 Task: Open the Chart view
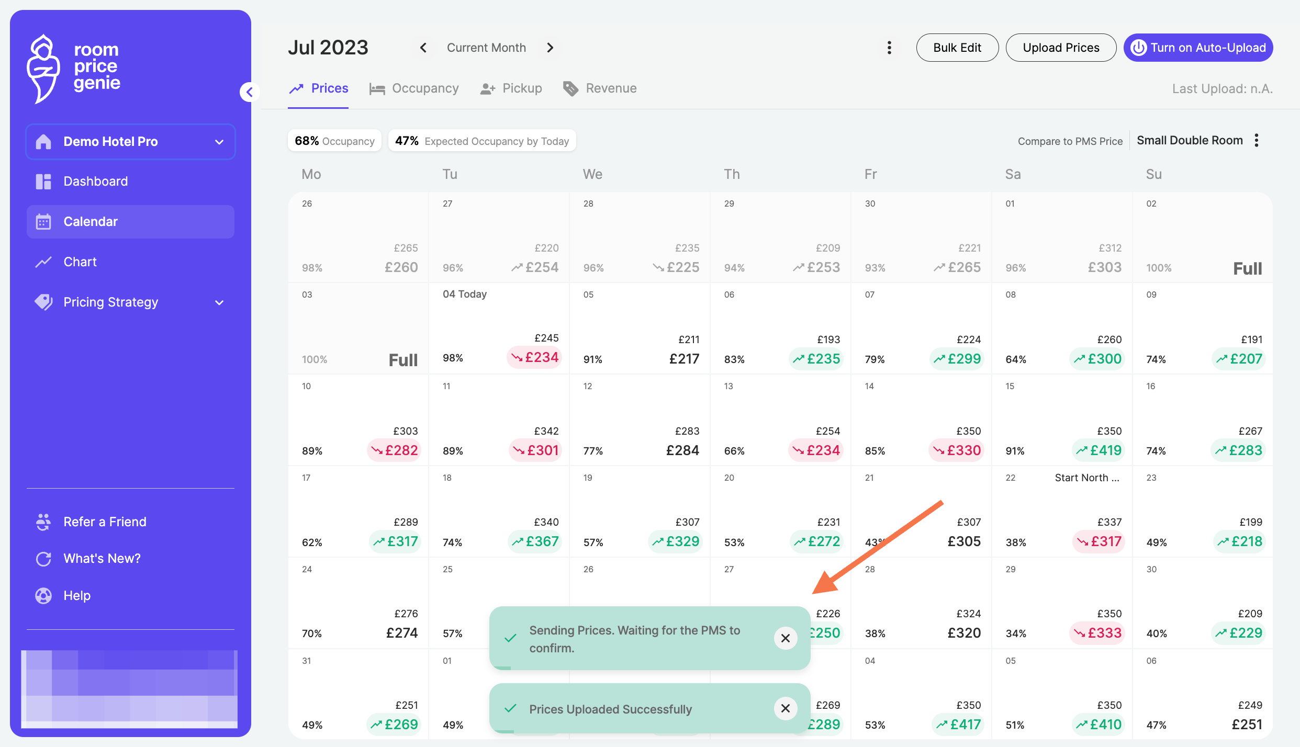[130, 262]
